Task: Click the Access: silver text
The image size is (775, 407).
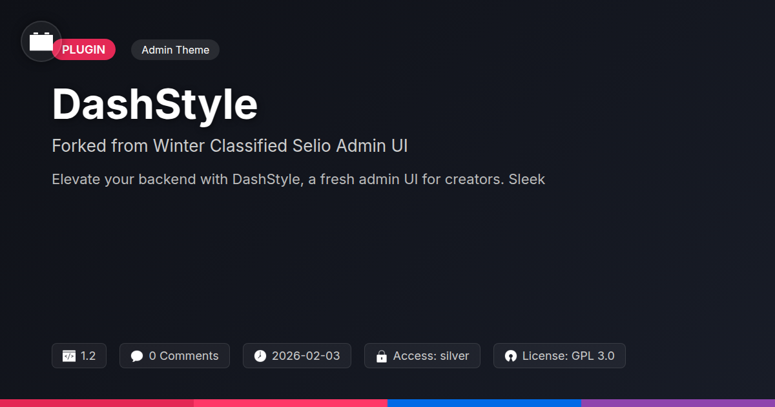Action: (x=431, y=356)
